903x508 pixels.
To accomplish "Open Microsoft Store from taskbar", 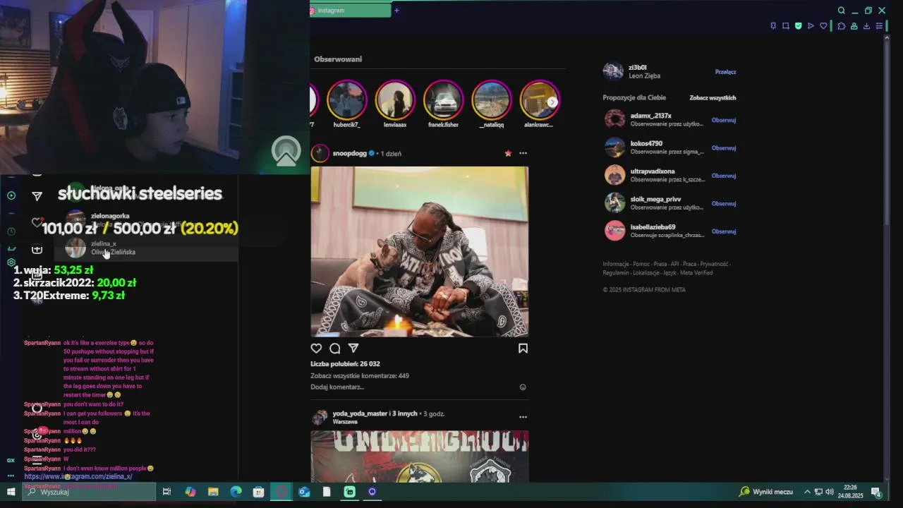I will 258,492.
